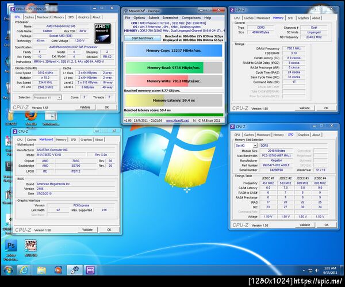Open MaxxMEM Comparisons menu
345x287 pixels.
191,18
